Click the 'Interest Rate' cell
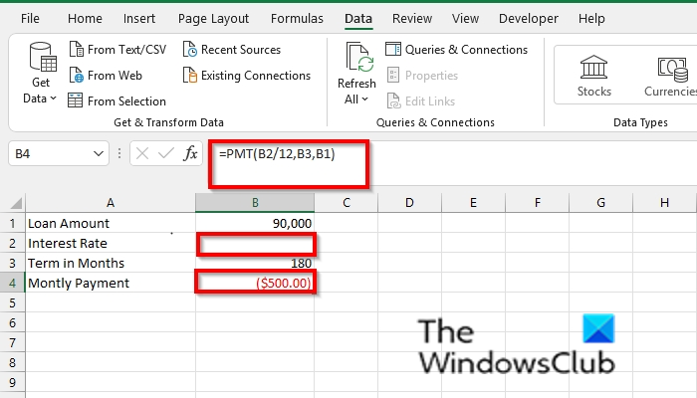This screenshot has height=398, width=697. point(111,244)
